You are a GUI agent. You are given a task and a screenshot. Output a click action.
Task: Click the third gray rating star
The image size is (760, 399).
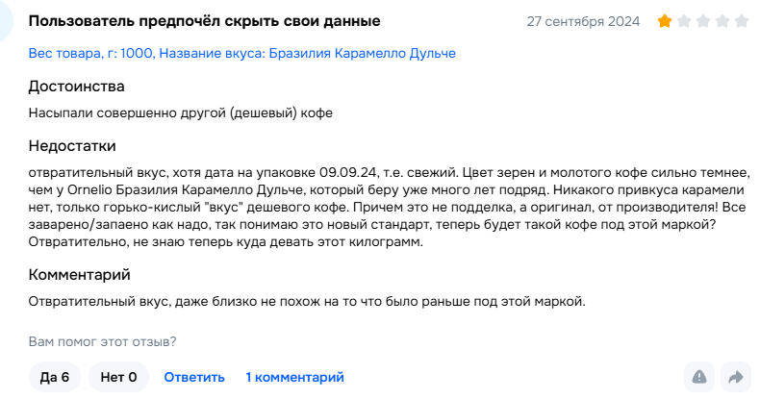(x=703, y=21)
